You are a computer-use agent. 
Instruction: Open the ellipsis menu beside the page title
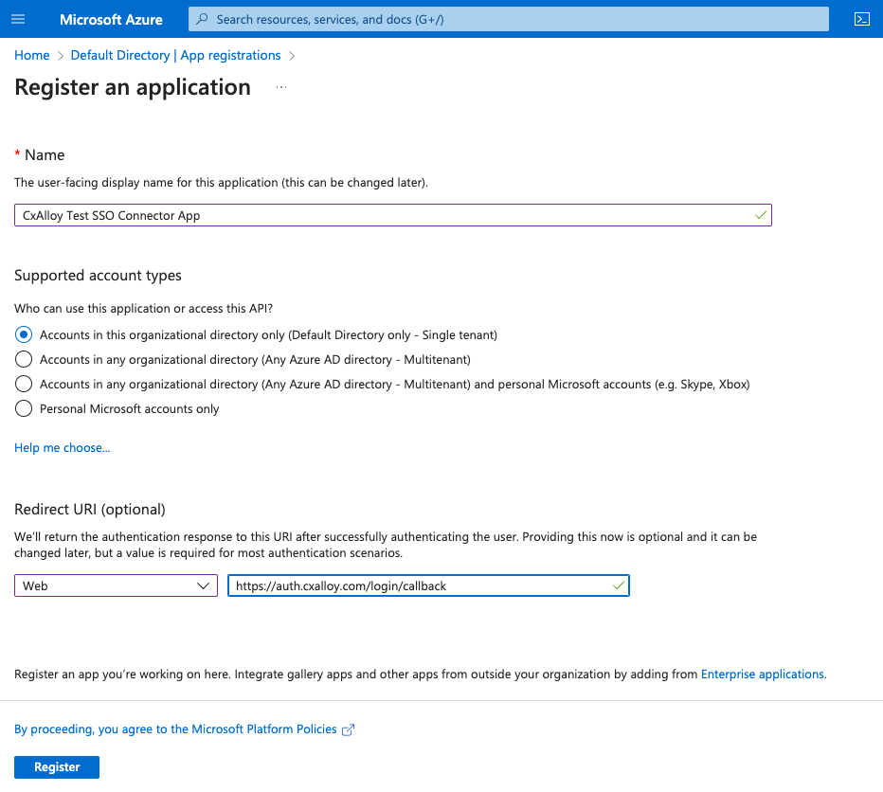pos(281,87)
